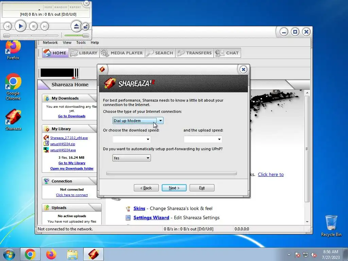Viewport: 348px width, 261px height.
Task: Click the Go to My Library link
Action: [x=72, y=163]
